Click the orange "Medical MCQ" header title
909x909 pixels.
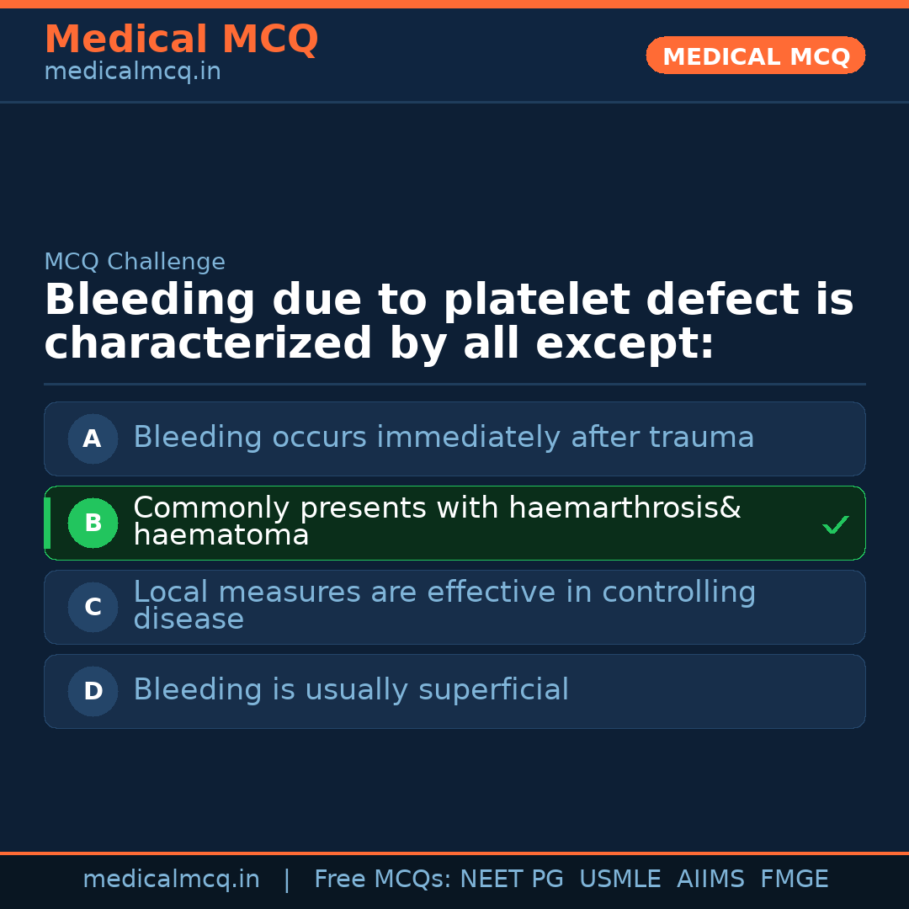181,40
